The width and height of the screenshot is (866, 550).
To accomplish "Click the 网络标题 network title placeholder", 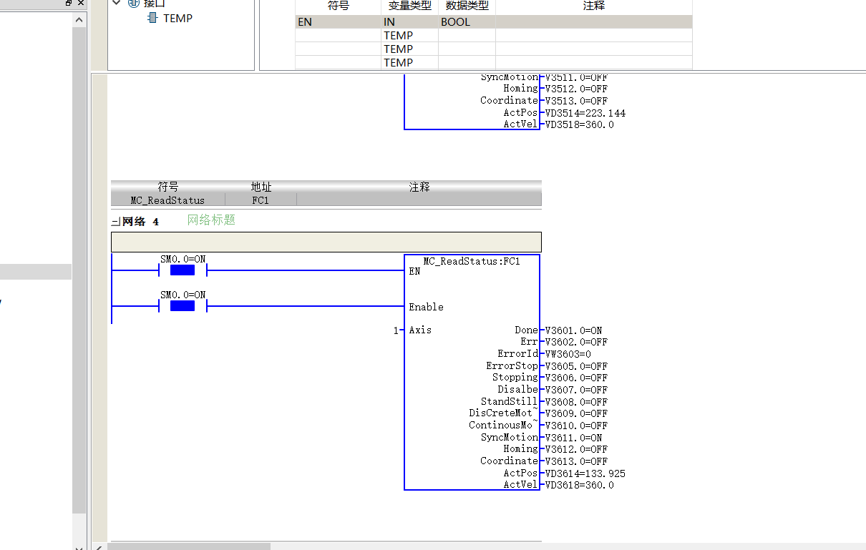I will coord(211,220).
